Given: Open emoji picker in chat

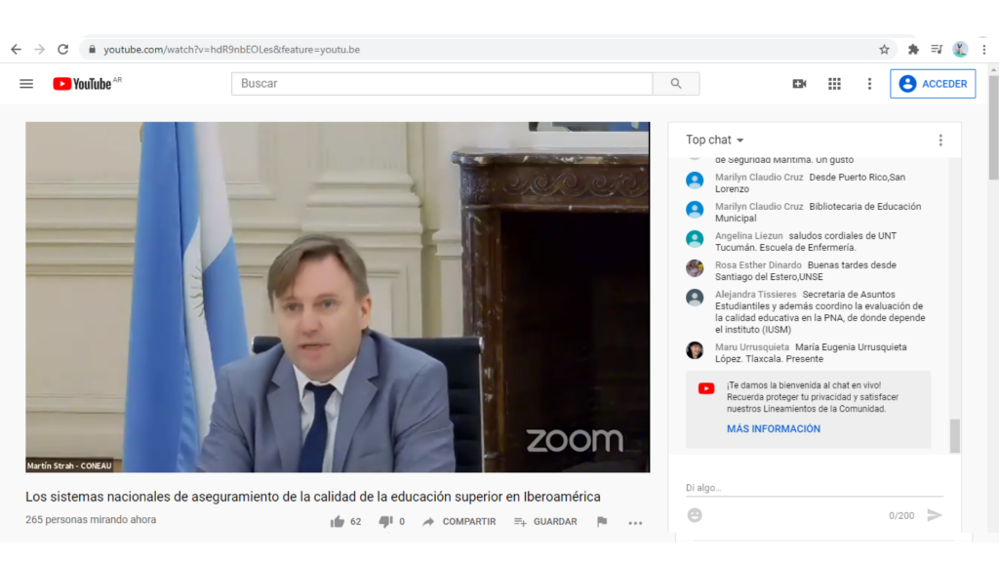Looking at the screenshot, I should [x=695, y=515].
